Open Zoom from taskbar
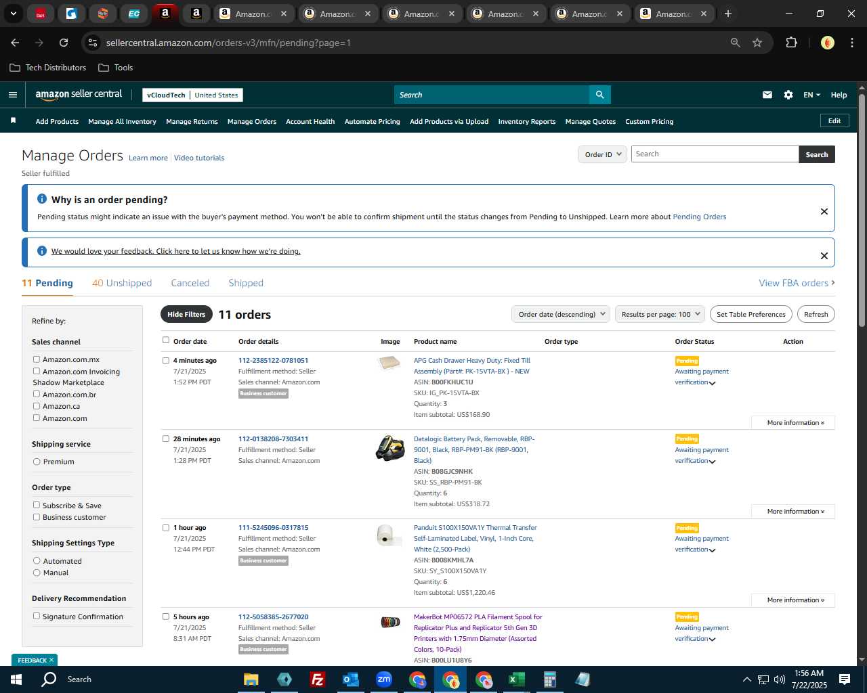Image resolution: width=867 pixels, height=693 pixels. click(x=384, y=679)
